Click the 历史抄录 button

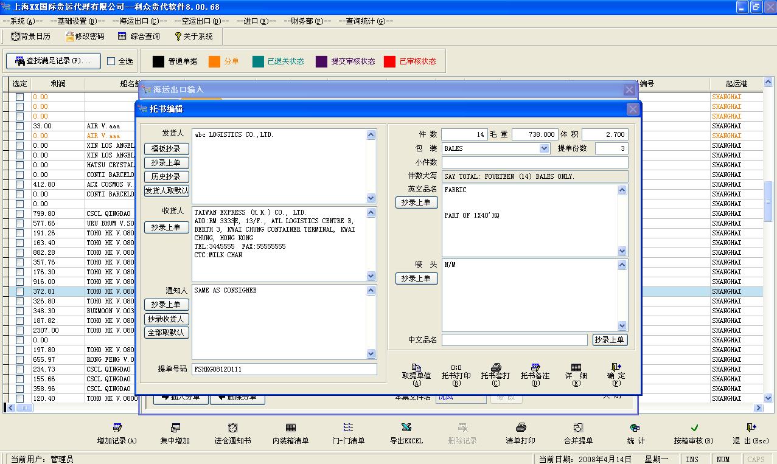tap(166, 177)
